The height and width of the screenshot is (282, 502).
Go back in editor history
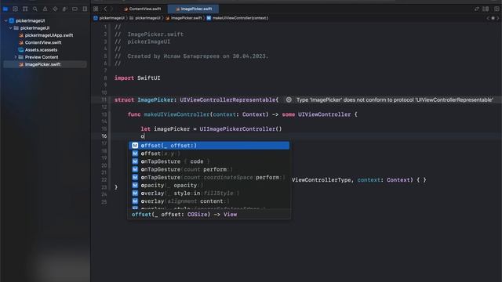pos(105,9)
